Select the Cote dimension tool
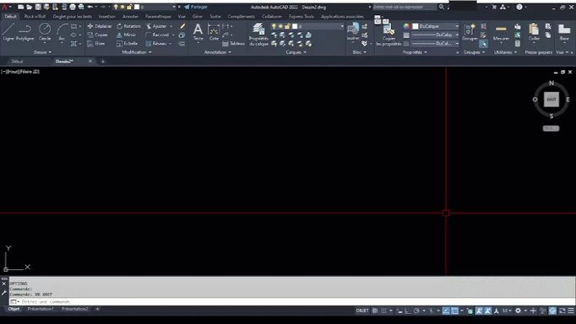Image resolution: width=576 pixels, height=324 pixels. (x=214, y=32)
